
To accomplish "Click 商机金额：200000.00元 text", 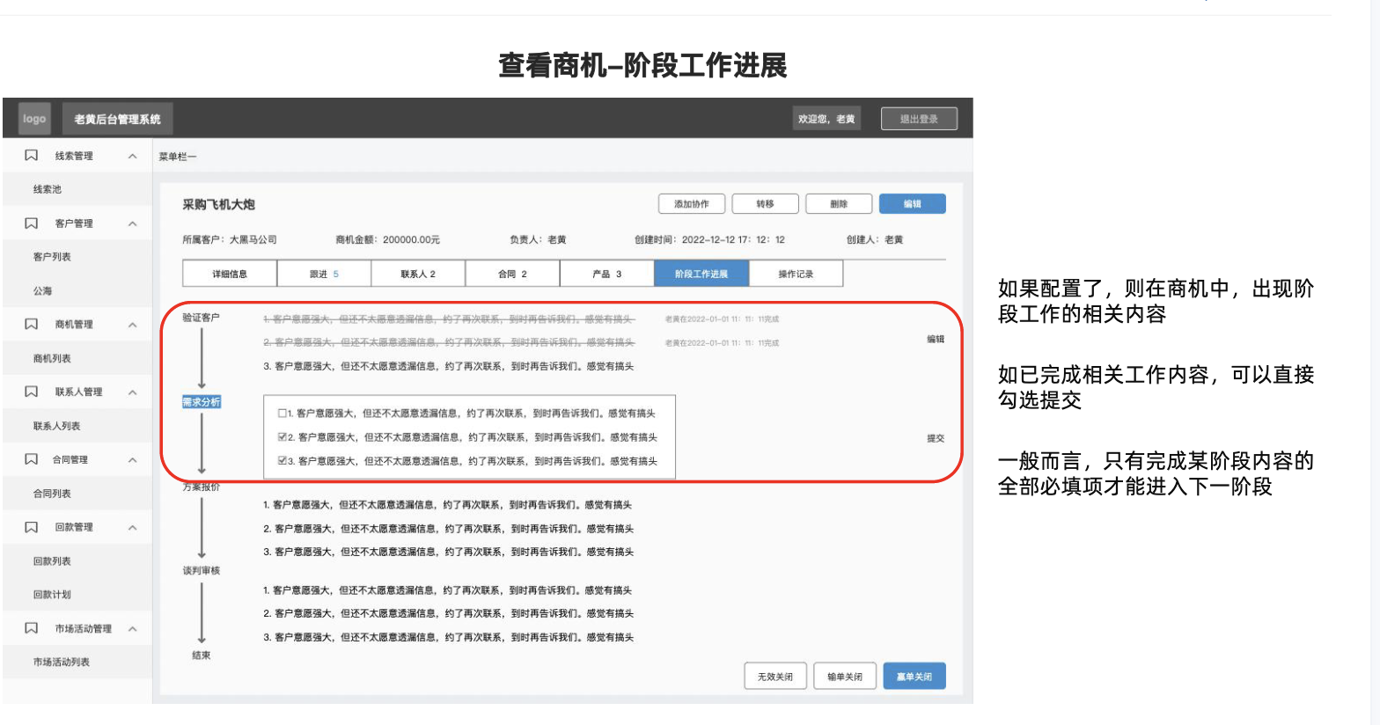I will [388, 239].
